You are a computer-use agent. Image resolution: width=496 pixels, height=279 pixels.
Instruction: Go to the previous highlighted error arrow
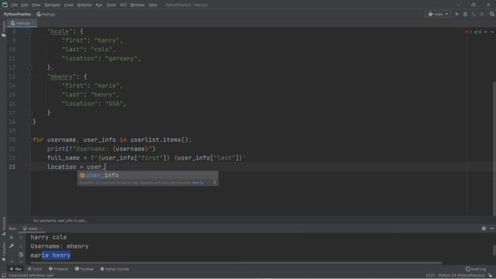[x=486, y=32]
